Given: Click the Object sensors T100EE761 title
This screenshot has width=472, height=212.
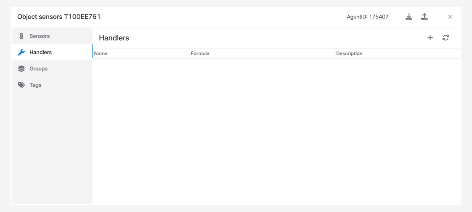Looking at the screenshot, I should coord(59,17).
